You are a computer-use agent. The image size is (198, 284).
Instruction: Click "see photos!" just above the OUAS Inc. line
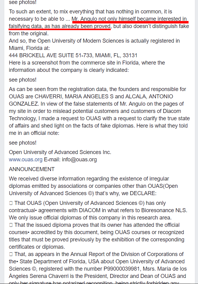pos(23,143)
